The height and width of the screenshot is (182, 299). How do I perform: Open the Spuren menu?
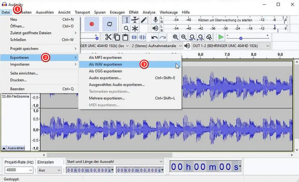click(100, 12)
